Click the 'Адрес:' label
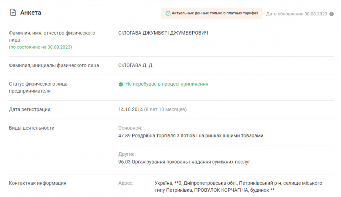341x197 pixels. pos(126,183)
